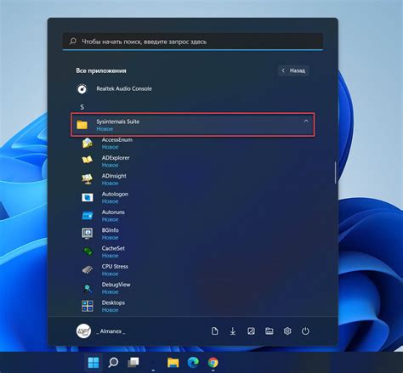Focus the Start menu search field
The height and width of the screenshot is (373, 403).
[x=192, y=42]
